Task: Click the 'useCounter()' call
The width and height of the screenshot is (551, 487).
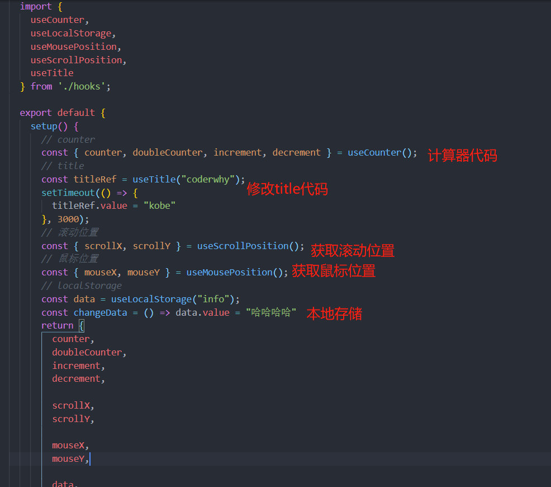Action: coord(379,153)
